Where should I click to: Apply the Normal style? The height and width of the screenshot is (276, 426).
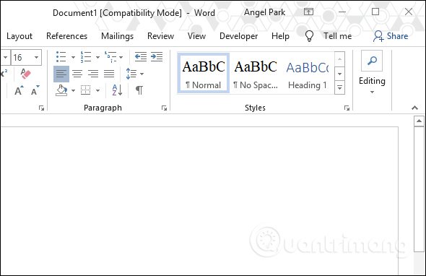click(x=204, y=73)
